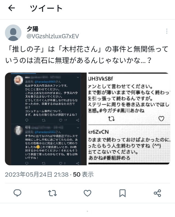
Task: Open the three-dot more options menu
Action: click(167, 31)
